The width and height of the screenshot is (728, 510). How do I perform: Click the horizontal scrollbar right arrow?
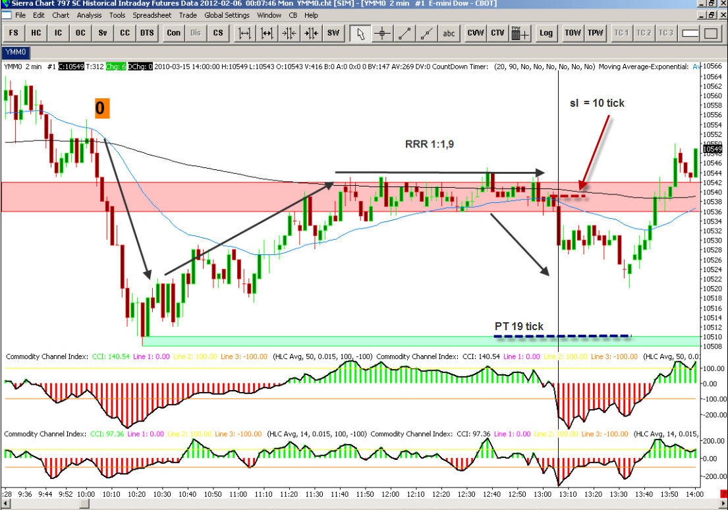pyautogui.click(x=723, y=503)
